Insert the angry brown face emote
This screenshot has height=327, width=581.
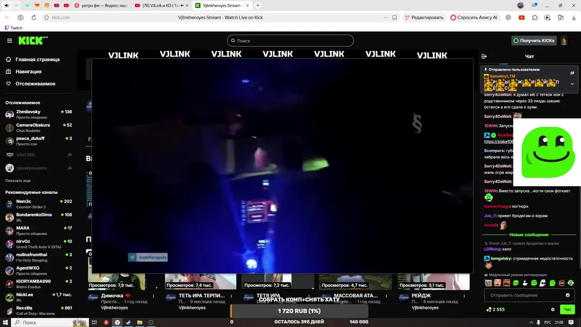tap(561, 283)
